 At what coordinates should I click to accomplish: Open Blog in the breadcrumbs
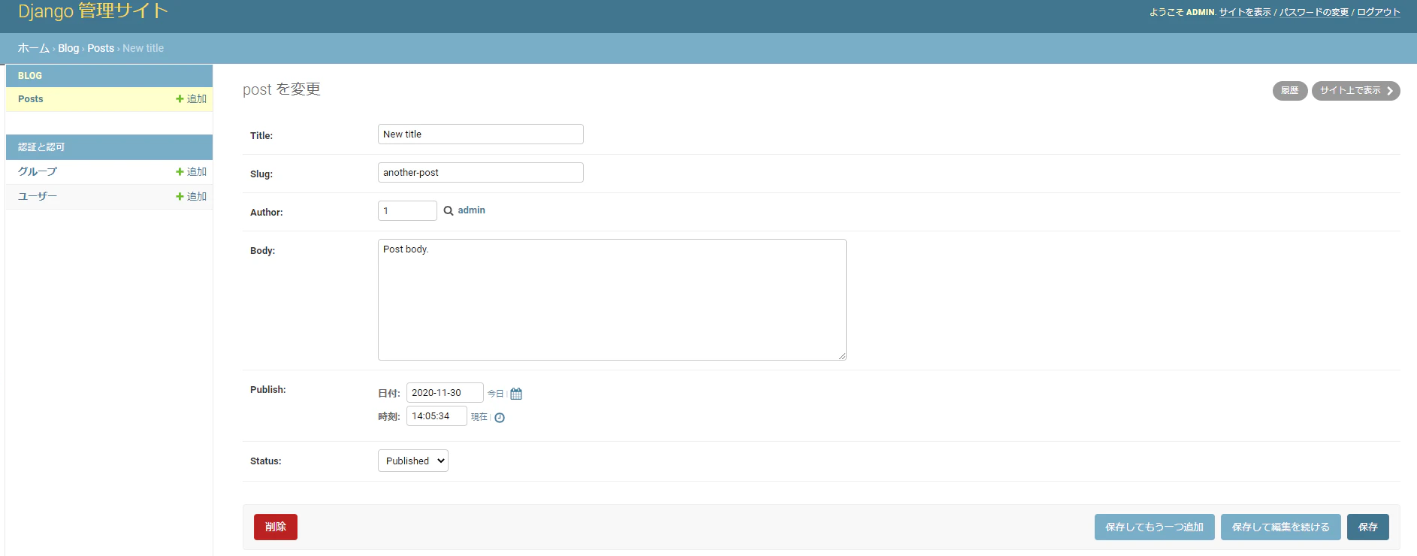(68, 48)
